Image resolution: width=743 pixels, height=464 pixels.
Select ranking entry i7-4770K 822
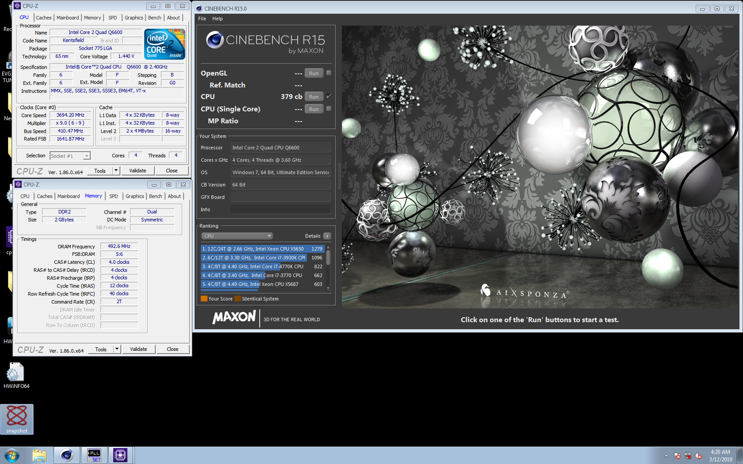[x=263, y=266]
